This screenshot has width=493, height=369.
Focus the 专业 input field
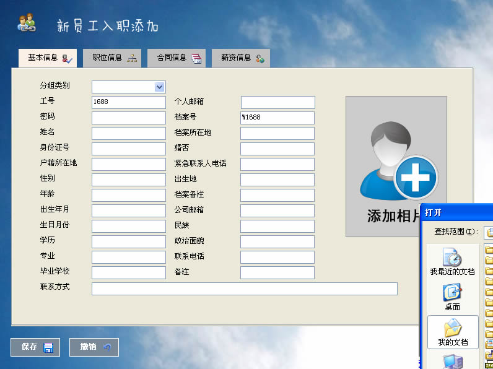click(129, 257)
